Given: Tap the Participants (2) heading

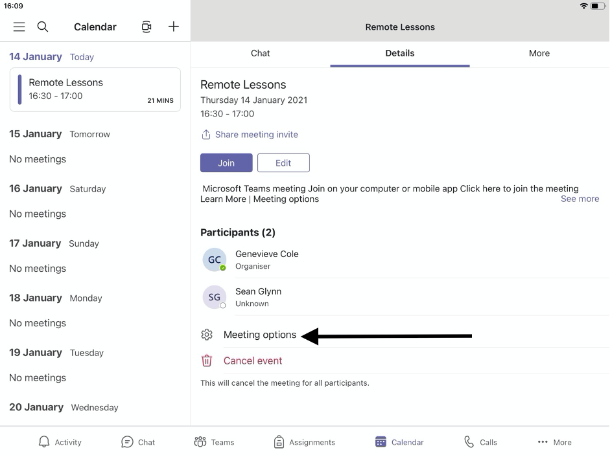Looking at the screenshot, I should point(238,232).
